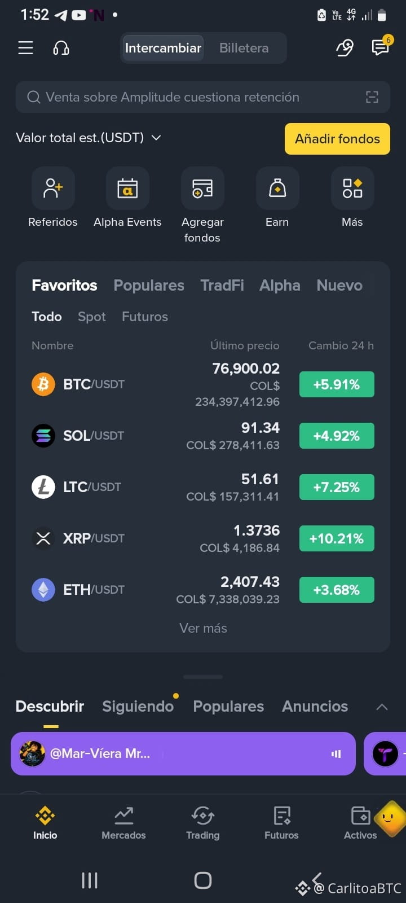Open the Alpha Events calendar icon
The height and width of the screenshot is (903, 406).
[127, 188]
